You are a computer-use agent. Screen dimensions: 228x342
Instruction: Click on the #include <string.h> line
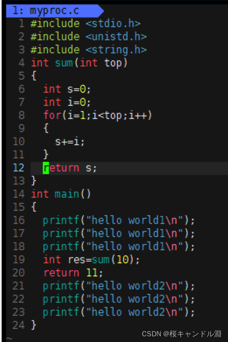coord(89,50)
